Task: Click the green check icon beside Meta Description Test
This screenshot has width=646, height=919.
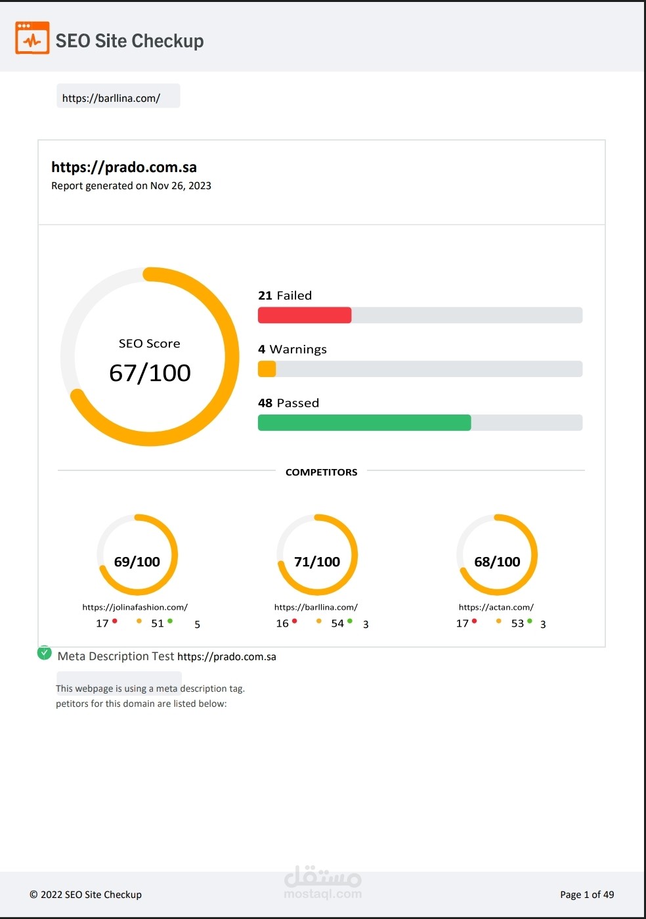Action: [44, 653]
